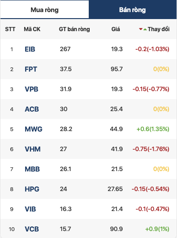177x238 pixels.
Task: Open the ACB stock link
Action: pyautogui.click(x=32, y=109)
